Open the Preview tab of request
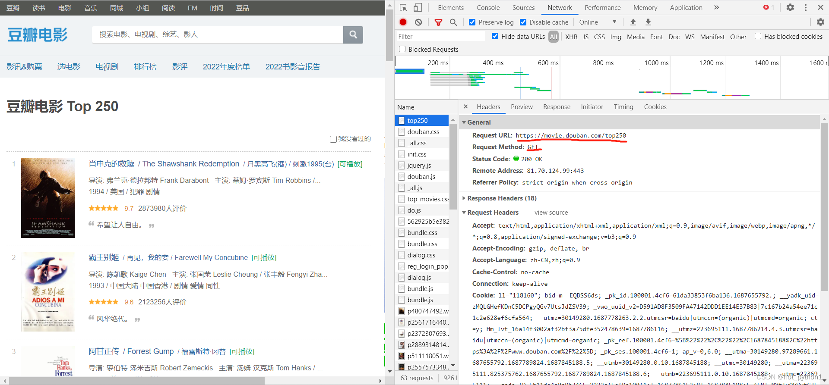The image size is (829, 385). pos(522,106)
